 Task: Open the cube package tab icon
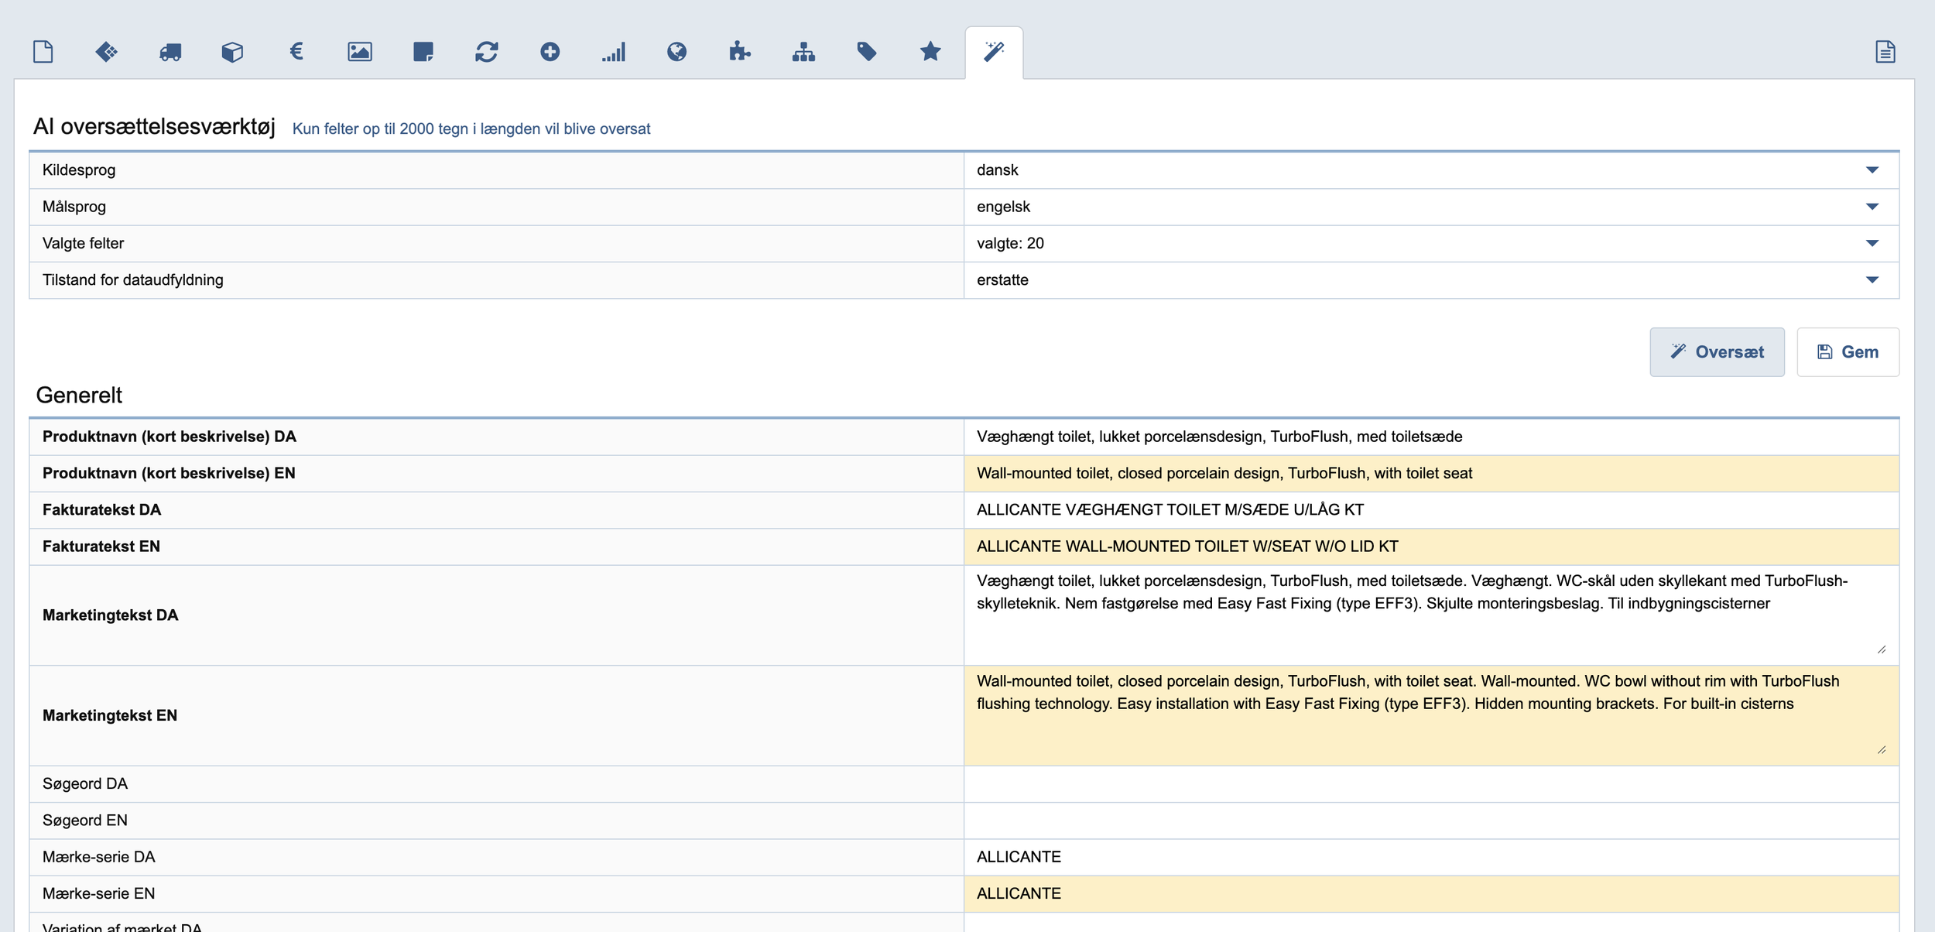(232, 52)
